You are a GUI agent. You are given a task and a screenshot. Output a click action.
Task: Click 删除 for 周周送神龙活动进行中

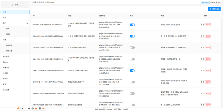point(208,82)
